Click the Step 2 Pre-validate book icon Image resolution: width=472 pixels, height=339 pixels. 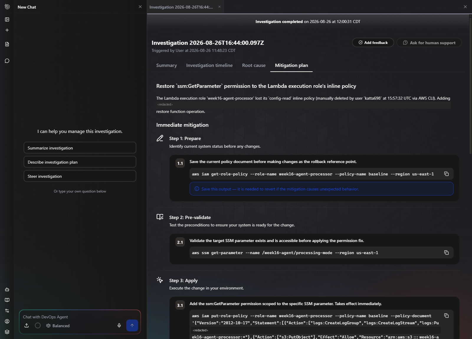(160, 217)
